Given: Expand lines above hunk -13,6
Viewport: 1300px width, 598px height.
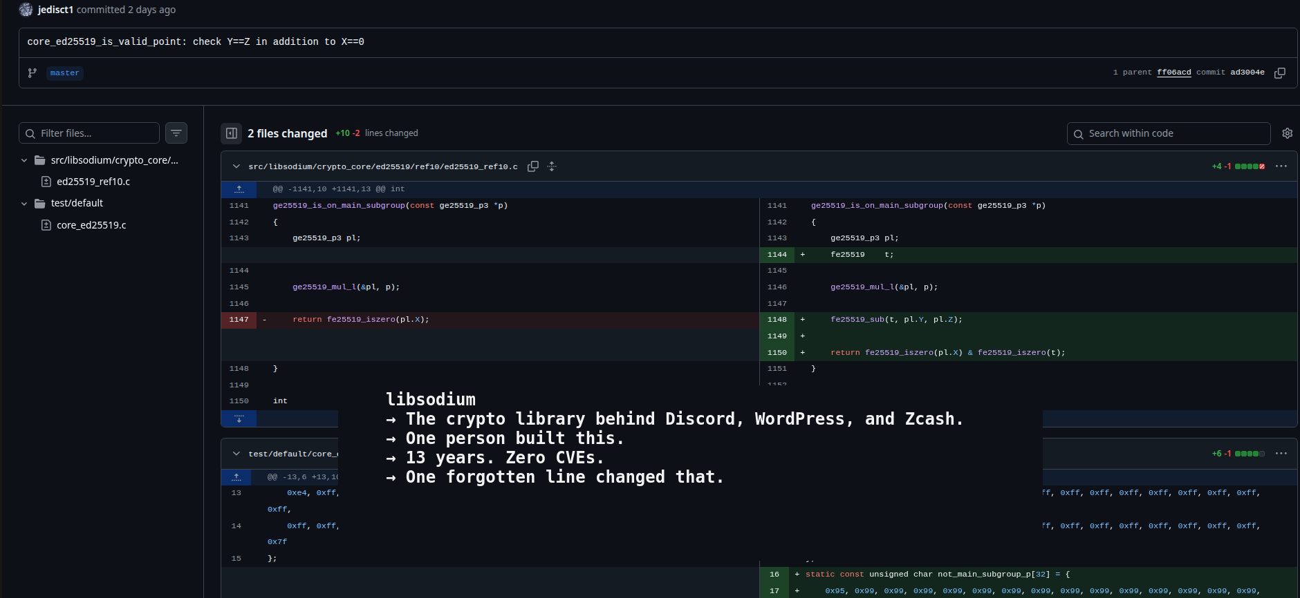Looking at the screenshot, I should (x=236, y=477).
